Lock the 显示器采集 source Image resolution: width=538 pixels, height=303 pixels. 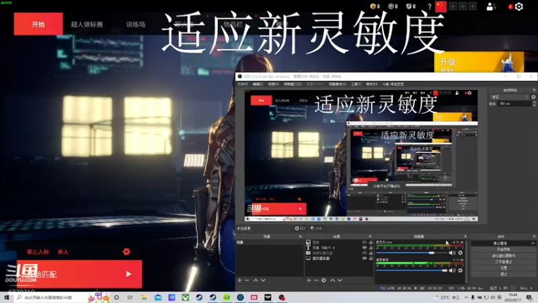(371, 259)
